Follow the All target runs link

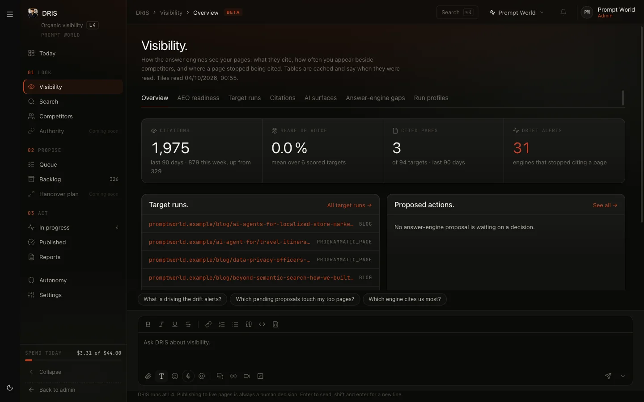[349, 205]
